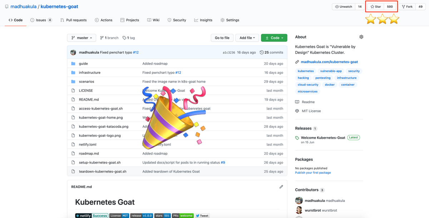This screenshot has width=429, height=218.
Task: Open the kubernetes-goat repository name link
Action: pyautogui.click(x=59, y=6)
